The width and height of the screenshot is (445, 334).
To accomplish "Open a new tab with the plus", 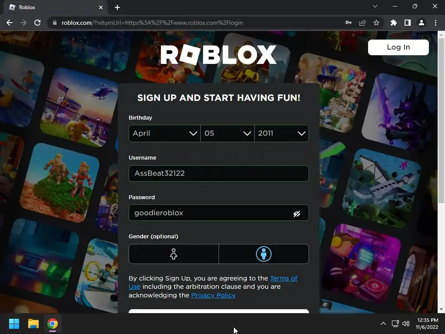I will (x=117, y=7).
